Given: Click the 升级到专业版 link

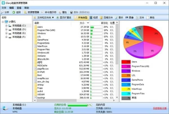Looking at the screenshot, I should point(160,108).
